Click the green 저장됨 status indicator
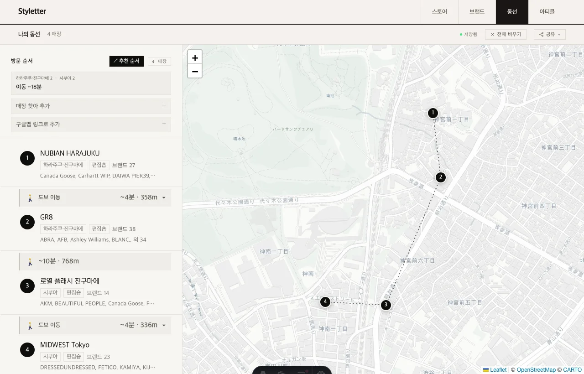Viewport: 584px width, 374px height. tap(468, 34)
